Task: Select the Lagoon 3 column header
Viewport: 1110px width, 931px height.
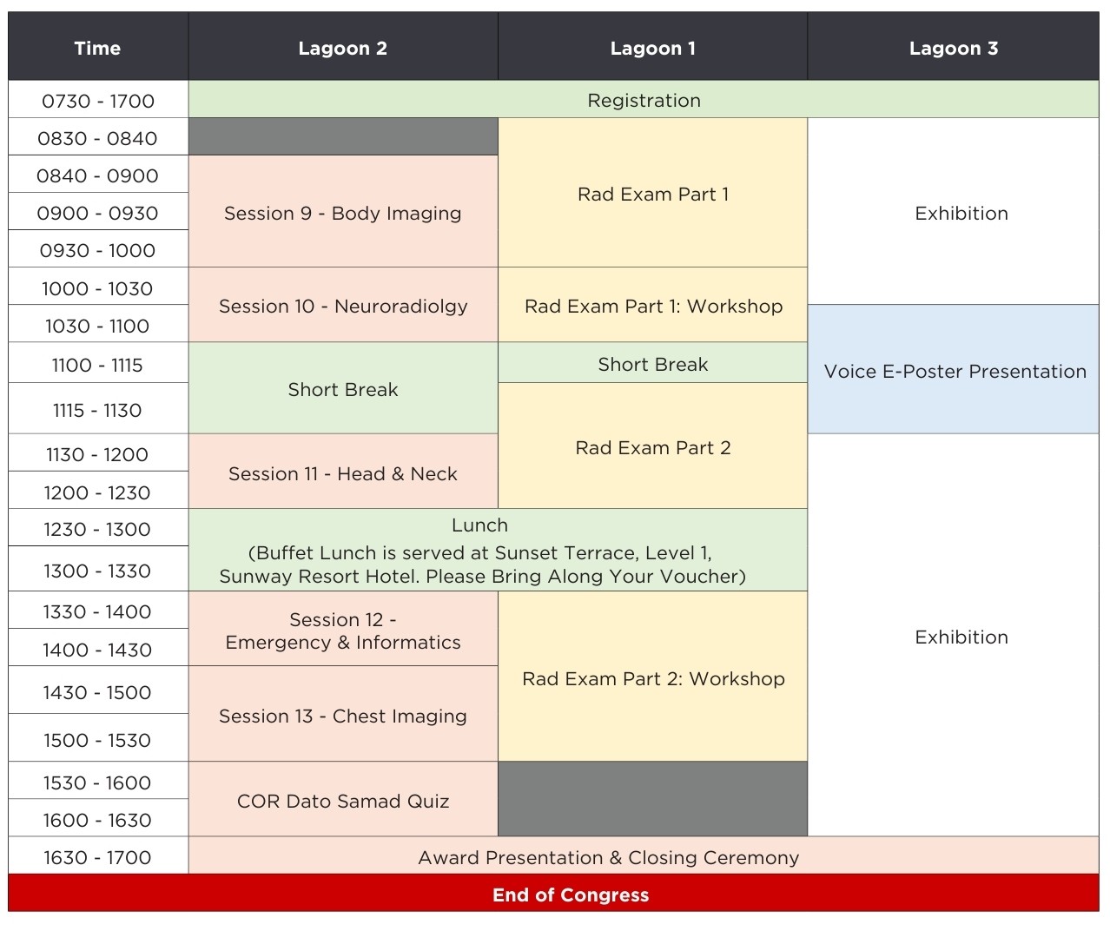Action: pyautogui.click(x=953, y=49)
